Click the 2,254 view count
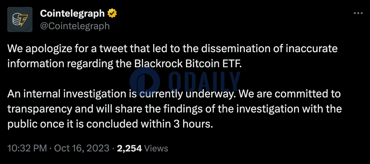The image size is (370, 164). tap(129, 148)
